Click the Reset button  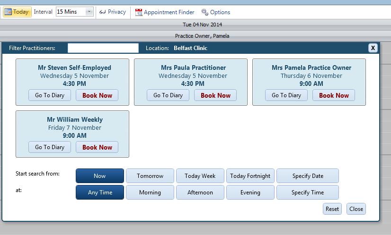[332, 209]
